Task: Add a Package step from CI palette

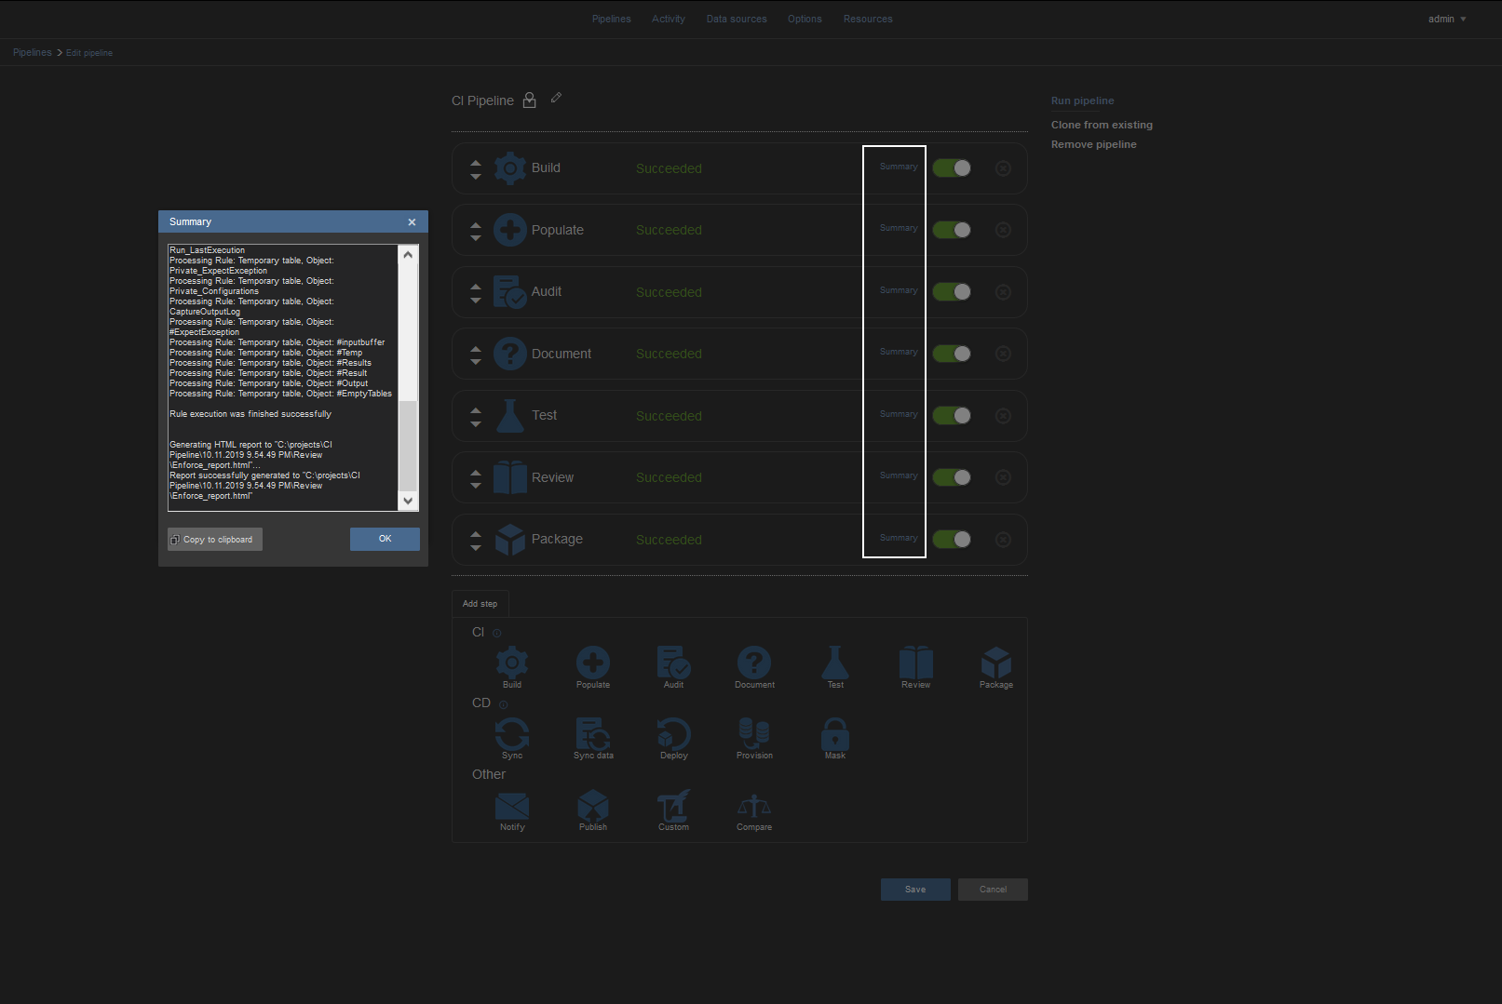Action: click(996, 663)
